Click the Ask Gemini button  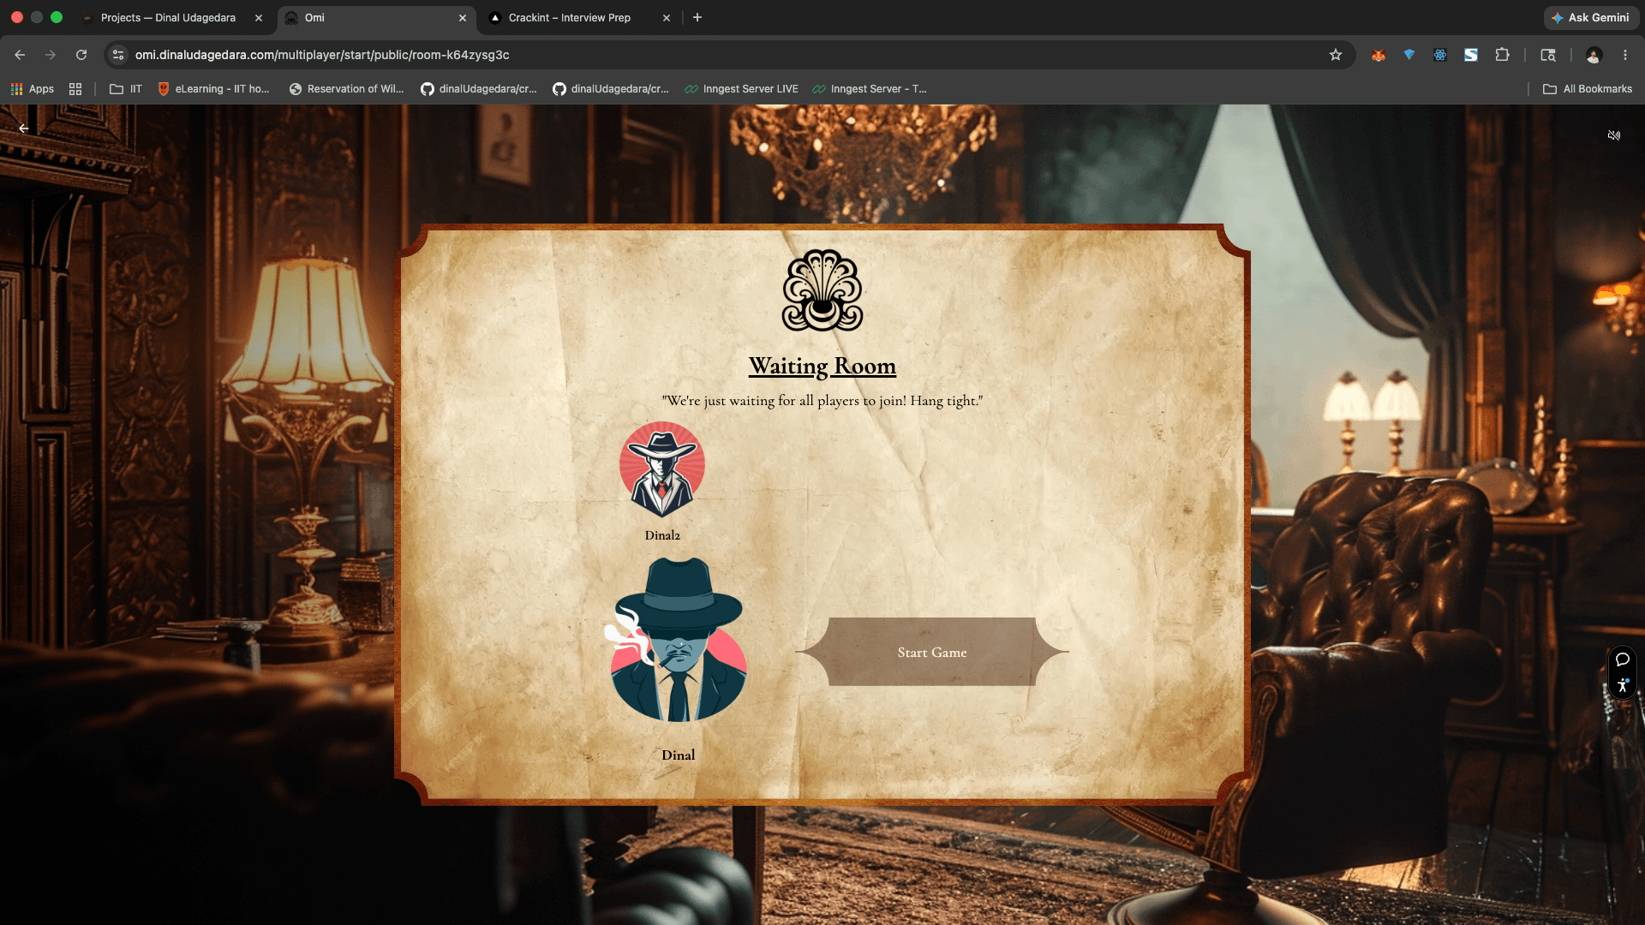(x=1590, y=18)
